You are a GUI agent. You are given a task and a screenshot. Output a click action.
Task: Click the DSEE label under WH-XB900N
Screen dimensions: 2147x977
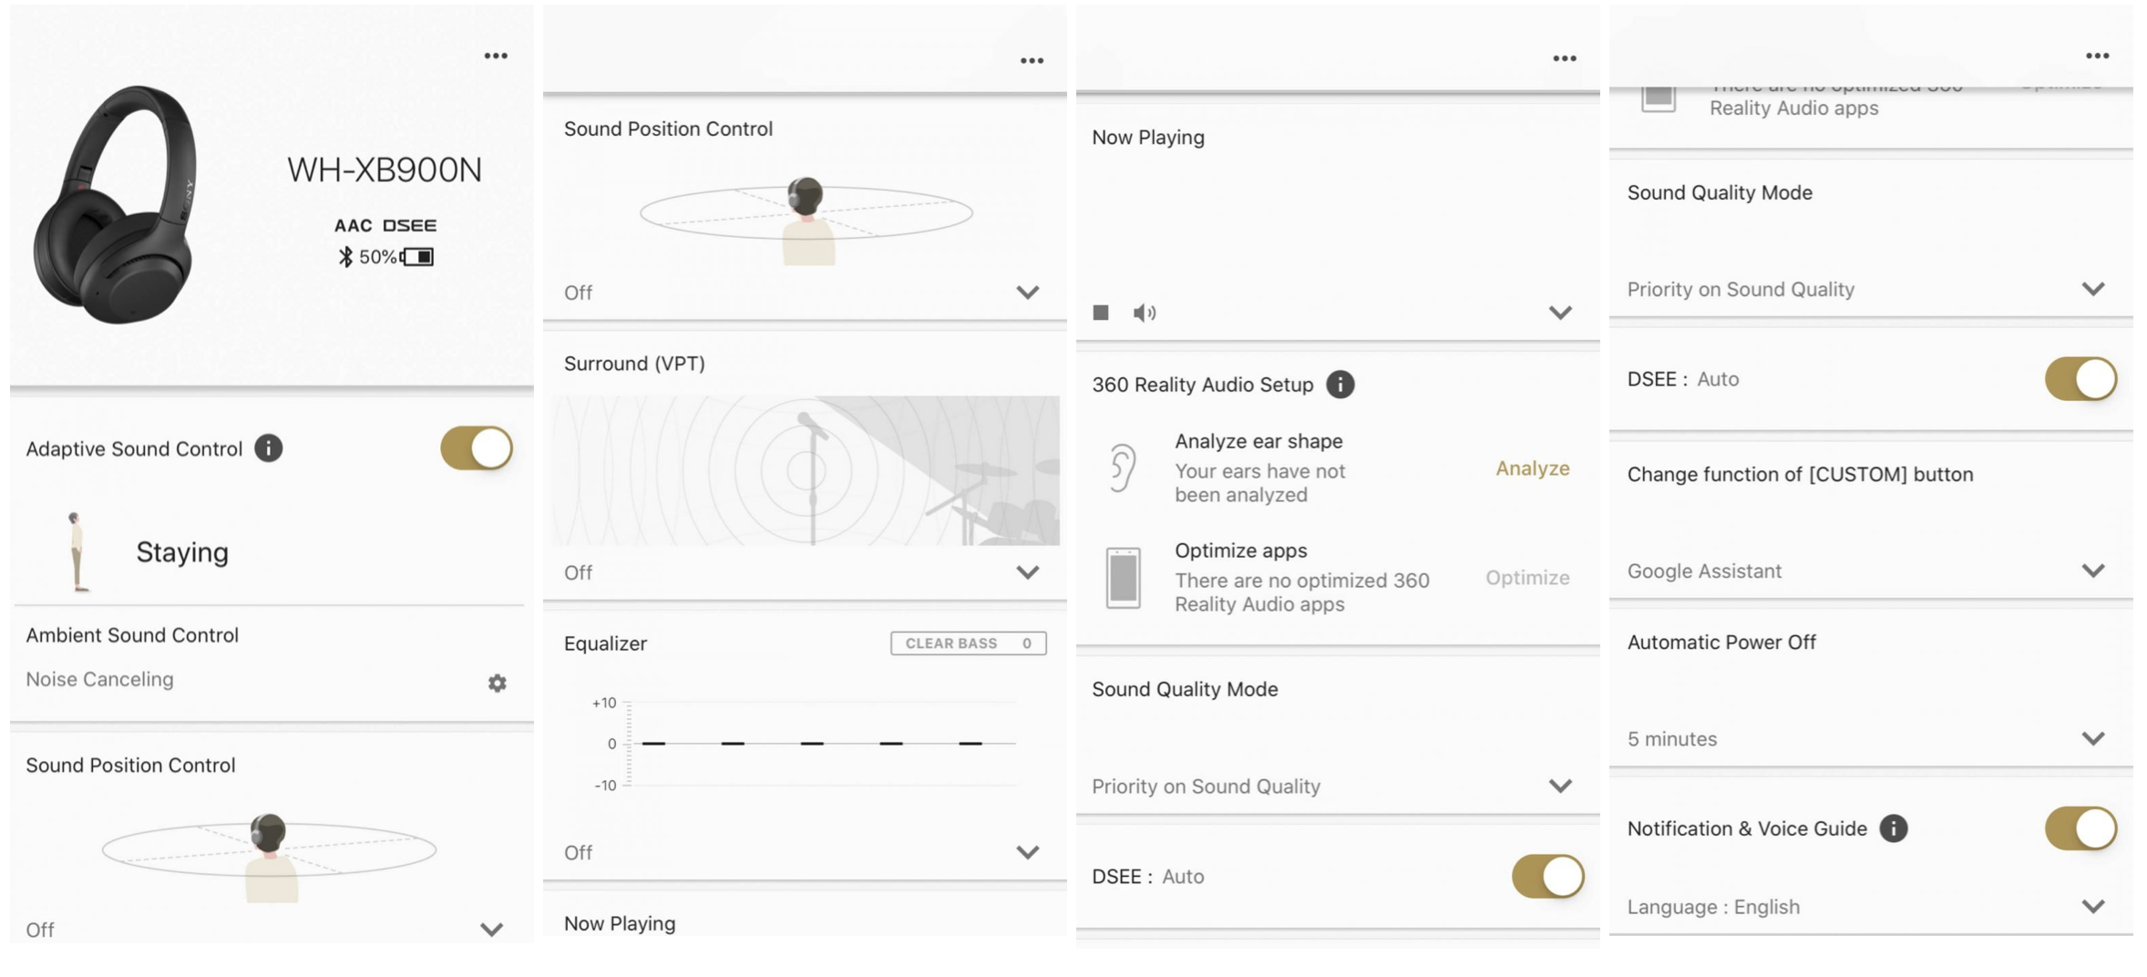coord(409,225)
